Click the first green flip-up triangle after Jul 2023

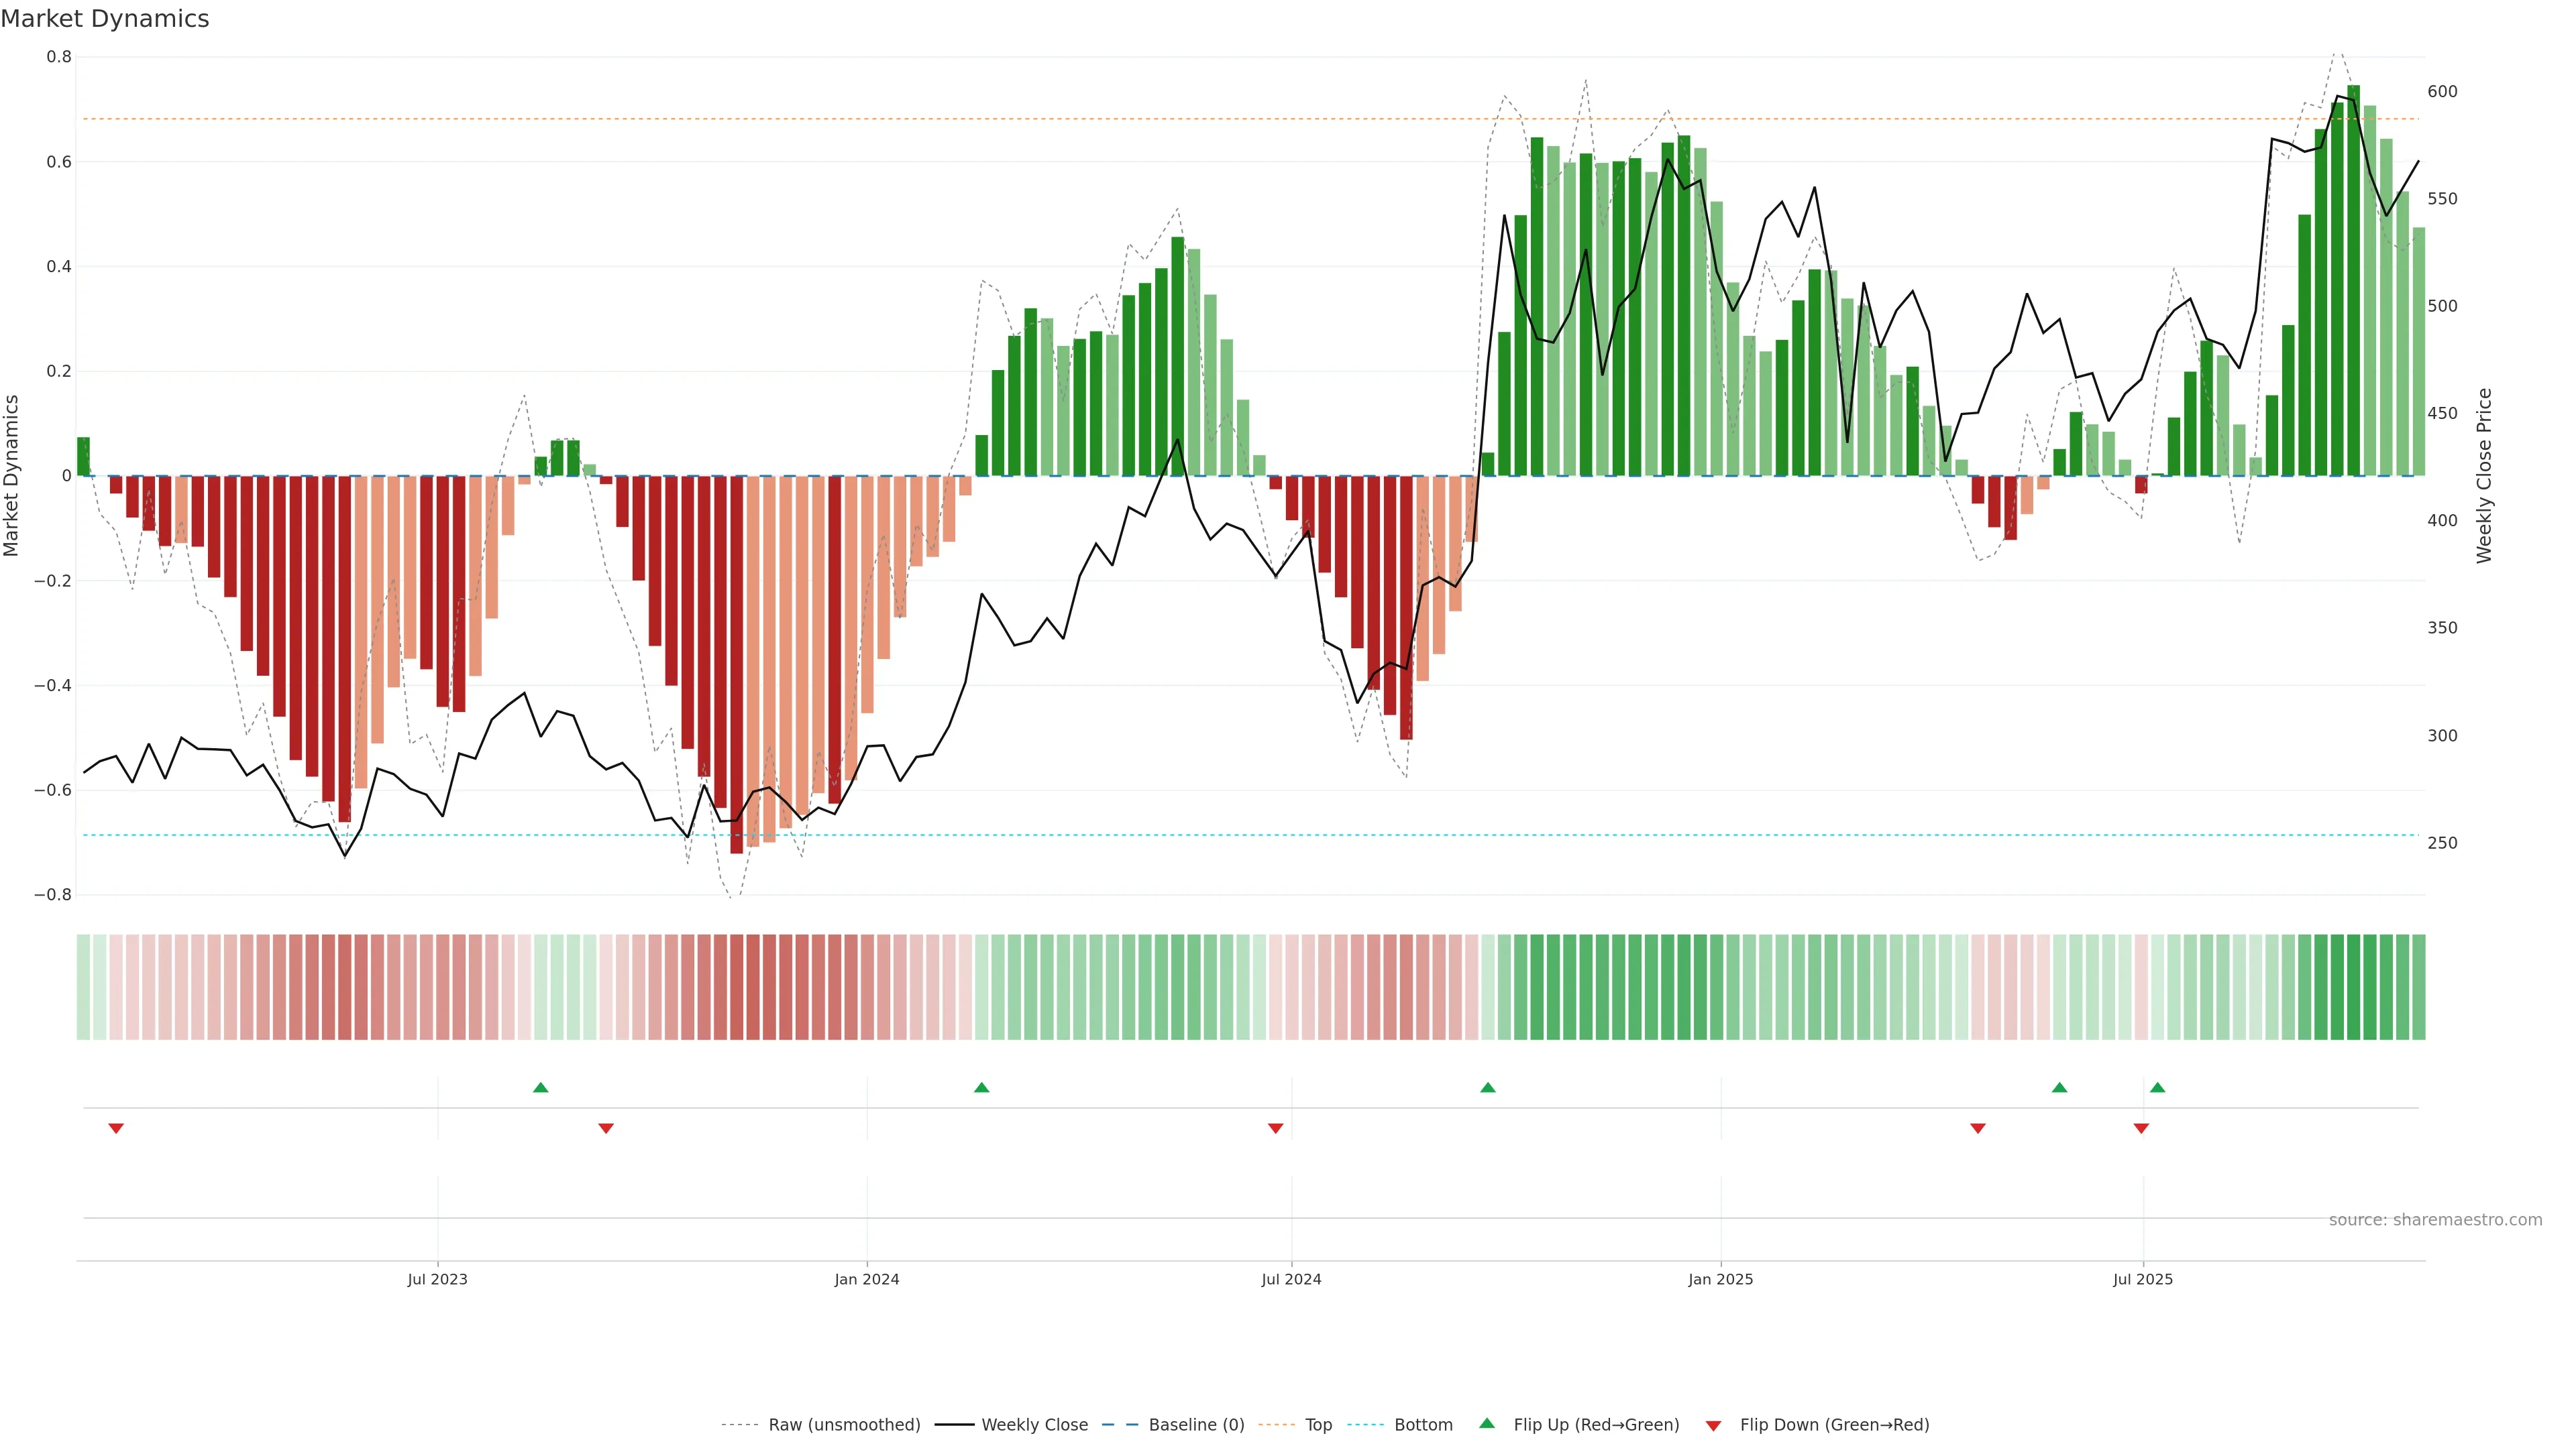click(541, 1087)
